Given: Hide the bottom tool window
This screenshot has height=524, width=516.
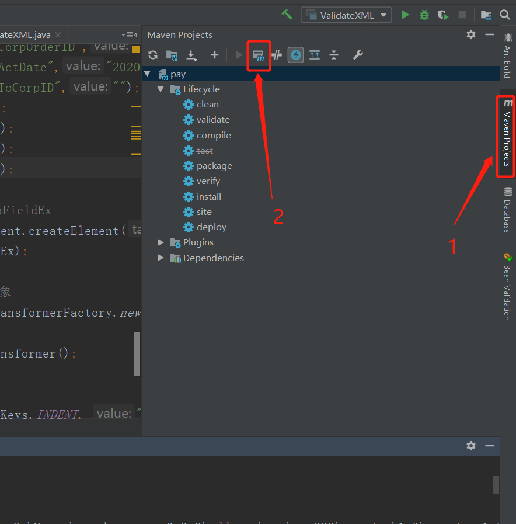Looking at the screenshot, I should point(490,446).
